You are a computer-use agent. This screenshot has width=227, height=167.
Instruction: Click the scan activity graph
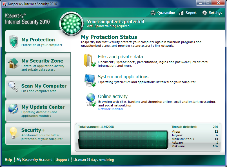(x=123, y=140)
